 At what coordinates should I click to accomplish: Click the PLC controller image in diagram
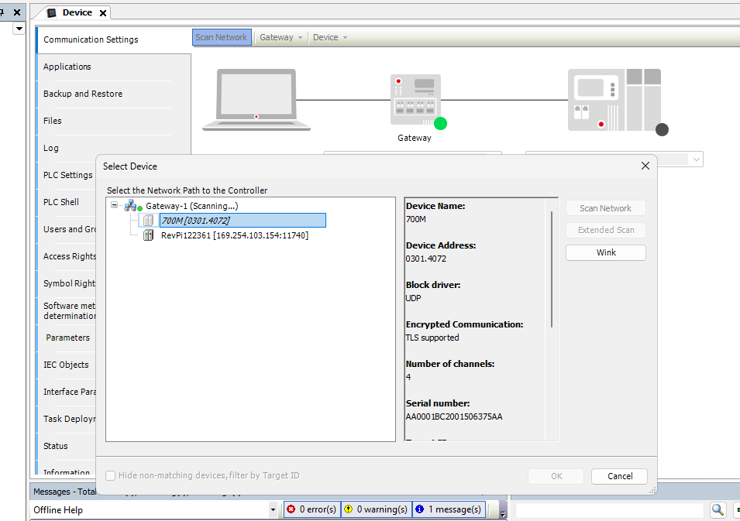click(614, 100)
